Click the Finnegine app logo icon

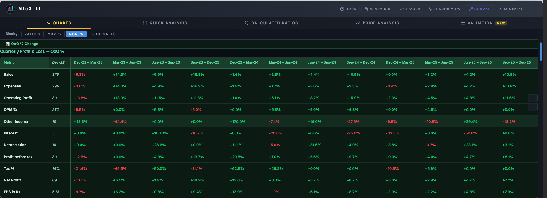tap(10, 9)
